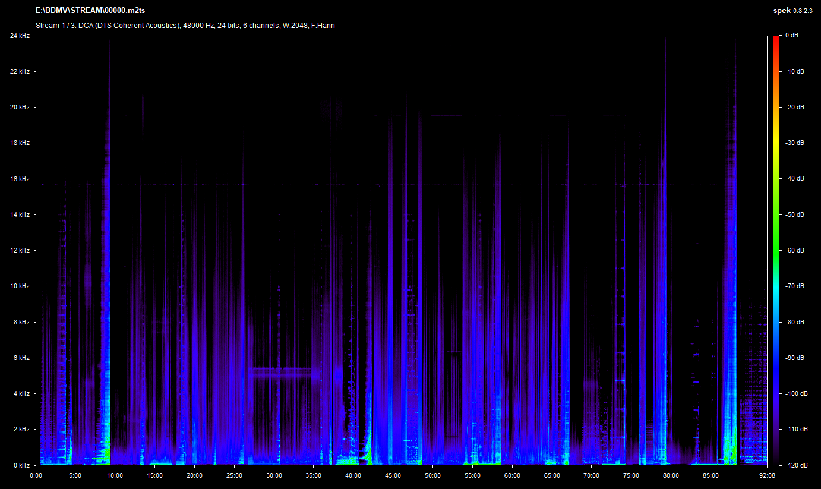Click the 65:00 time axis label
Image resolution: width=821 pixels, height=489 pixels.
coord(552,475)
